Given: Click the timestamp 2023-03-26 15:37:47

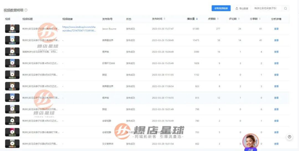Looking at the screenshot, I should point(163,29).
